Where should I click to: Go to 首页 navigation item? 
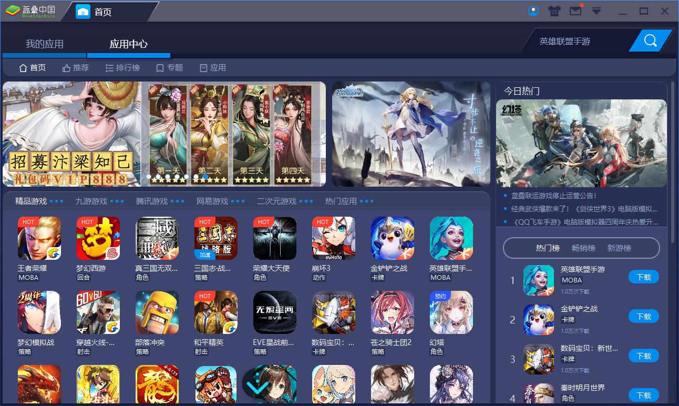[x=33, y=68]
